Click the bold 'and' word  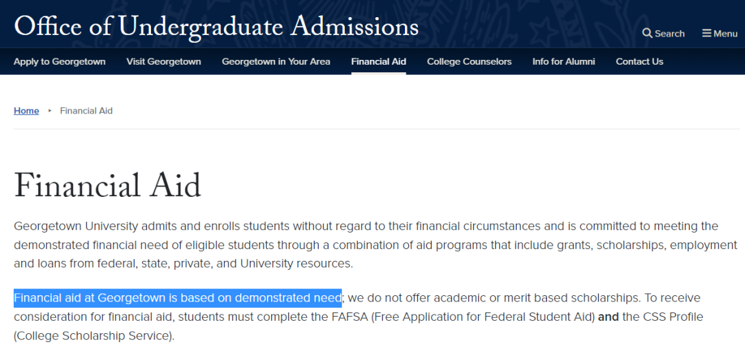click(608, 317)
